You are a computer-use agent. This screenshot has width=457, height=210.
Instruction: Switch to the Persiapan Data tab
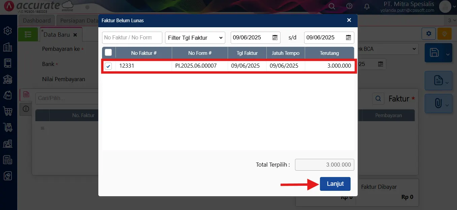click(x=78, y=21)
